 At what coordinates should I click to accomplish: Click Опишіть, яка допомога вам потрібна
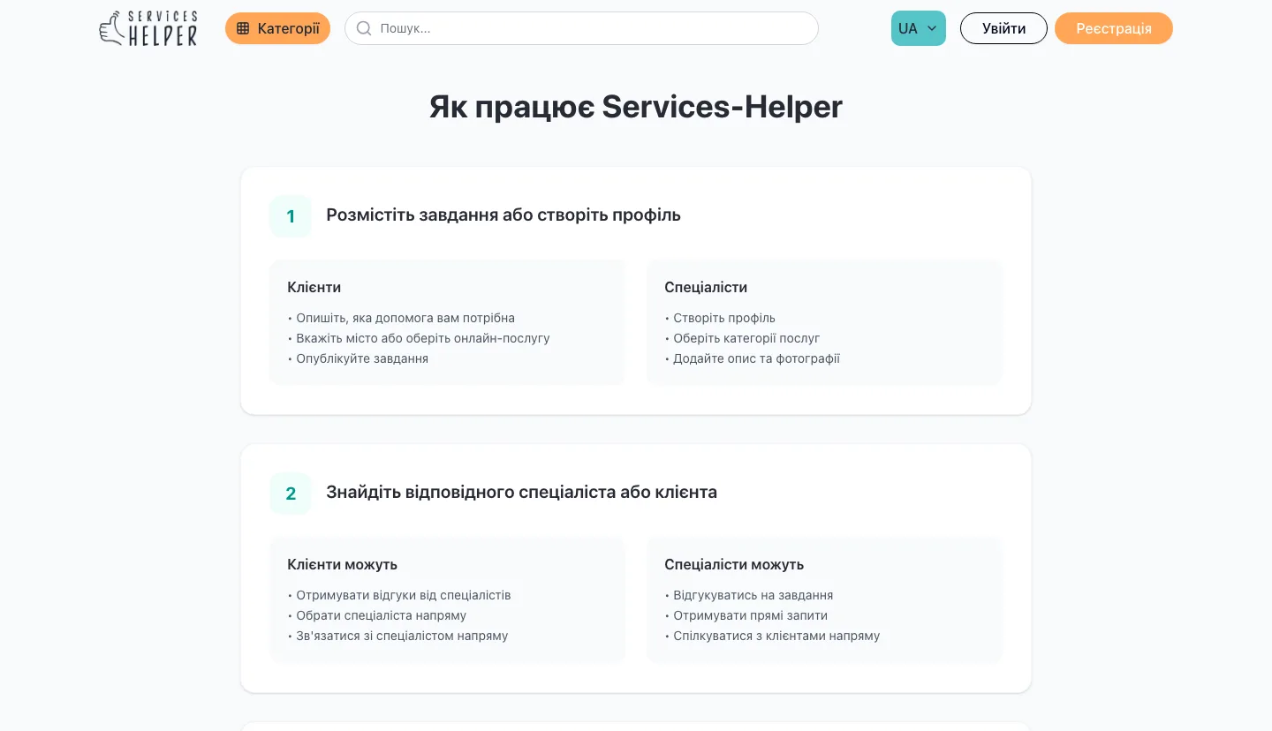(x=401, y=318)
